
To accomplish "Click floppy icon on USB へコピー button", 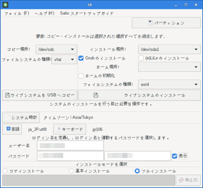I will 7,95.
